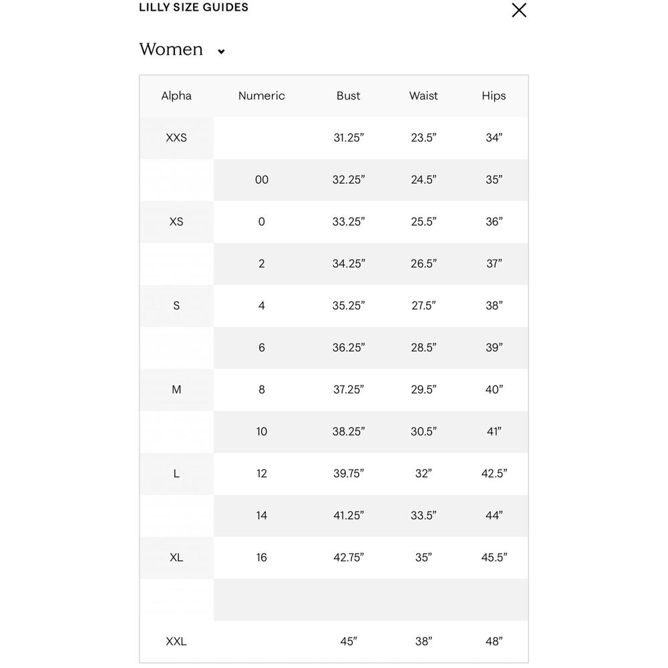
Task: Click the Women size guide heading
Action: click(171, 49)
